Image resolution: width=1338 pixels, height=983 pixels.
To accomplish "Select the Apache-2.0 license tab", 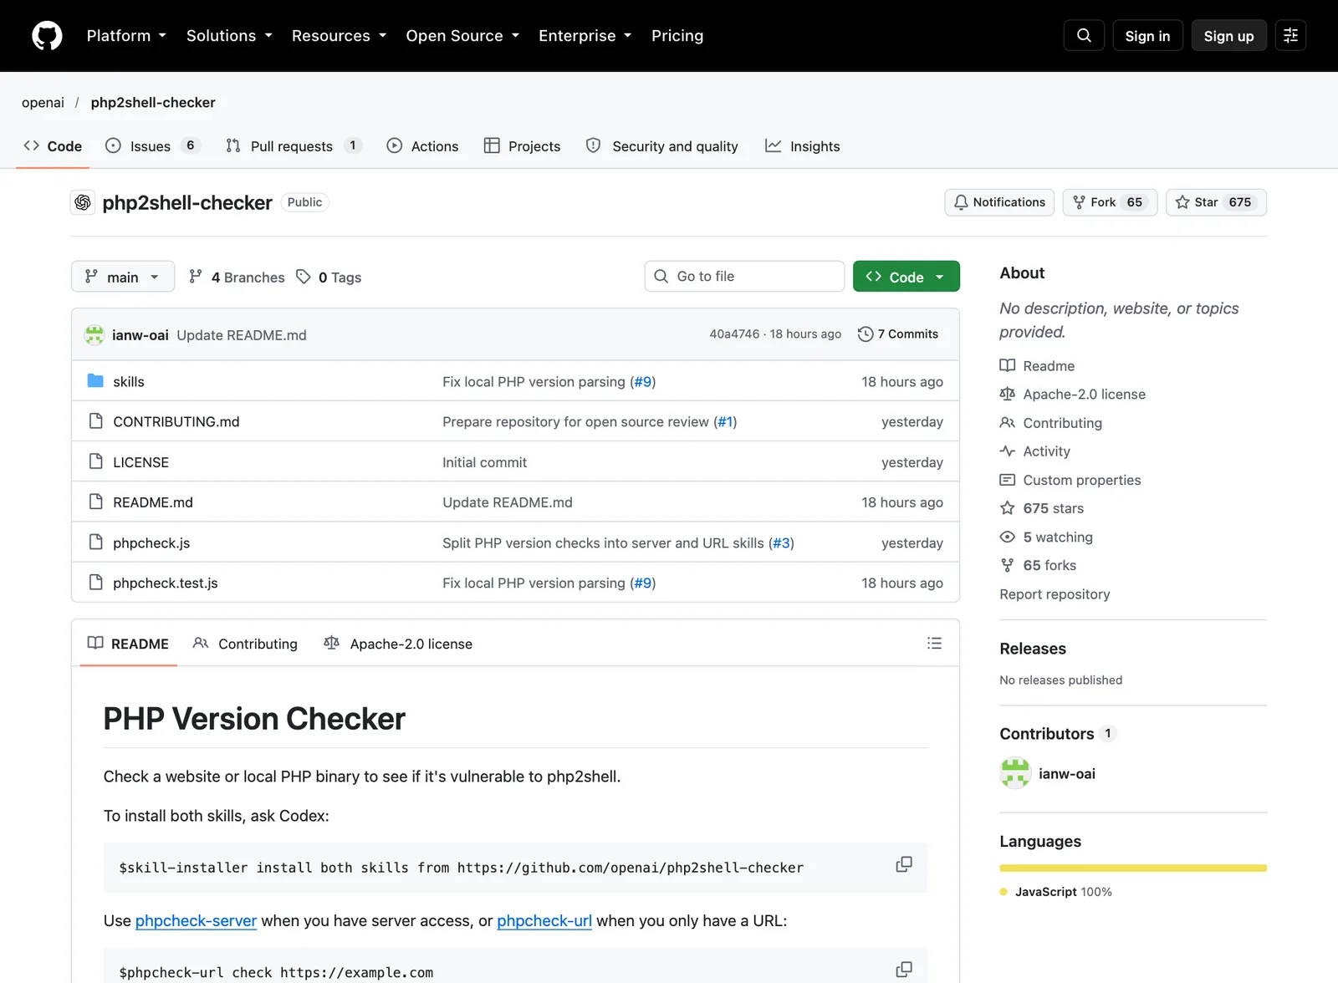I will click(x=398, y=644).
